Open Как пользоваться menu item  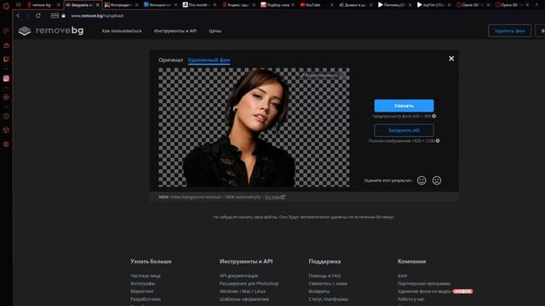[x=122, y=31]
